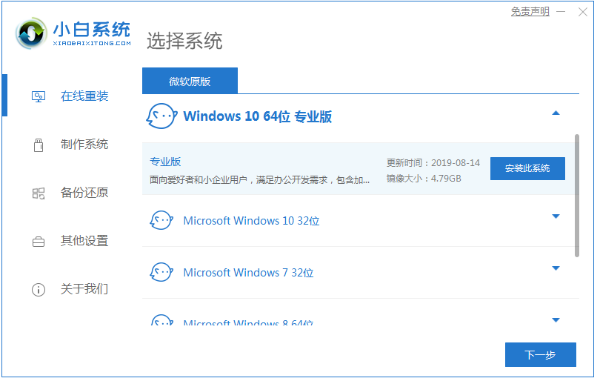The width and height of the screenshot is (600, 381).
Task: Click the 其他设置 briefcase icon
Action: (x=39, y=241)
